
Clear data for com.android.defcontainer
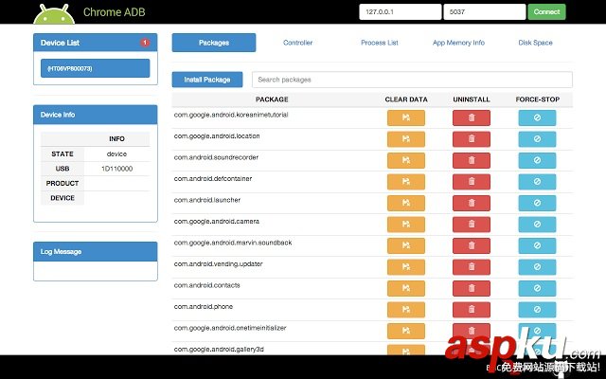coord(406,181)
